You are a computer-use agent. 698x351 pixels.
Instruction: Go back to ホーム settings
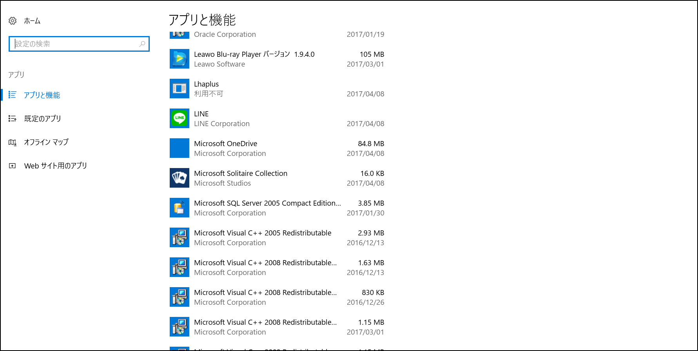(32, 21)
